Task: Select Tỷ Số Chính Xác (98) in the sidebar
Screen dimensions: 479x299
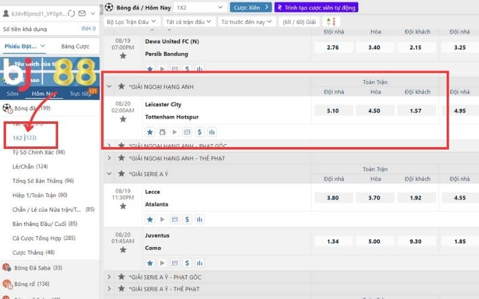Action: [38, 152]
